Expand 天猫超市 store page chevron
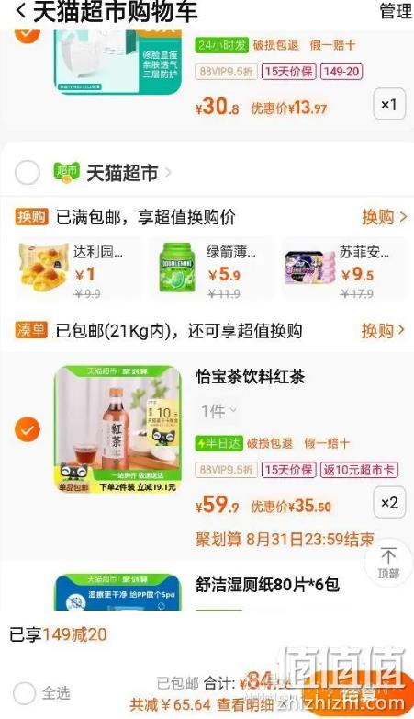The width and height of the screenshot is (414, 719). tap(168, 173)
